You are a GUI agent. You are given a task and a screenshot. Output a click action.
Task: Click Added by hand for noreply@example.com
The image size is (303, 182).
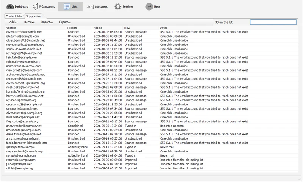[78, 155]
